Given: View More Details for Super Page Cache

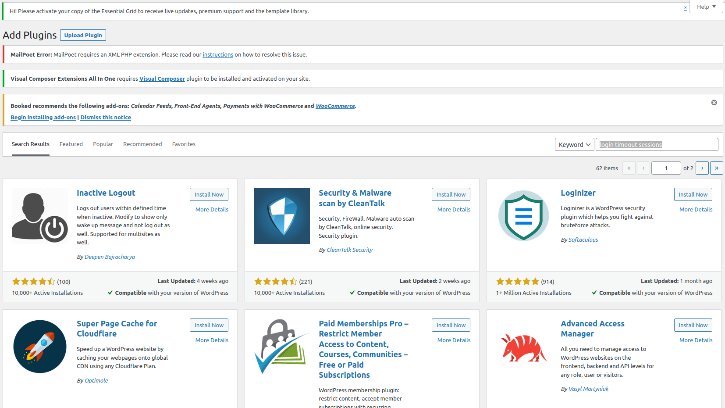Looking at the screenshot, I should pos(212,340).
